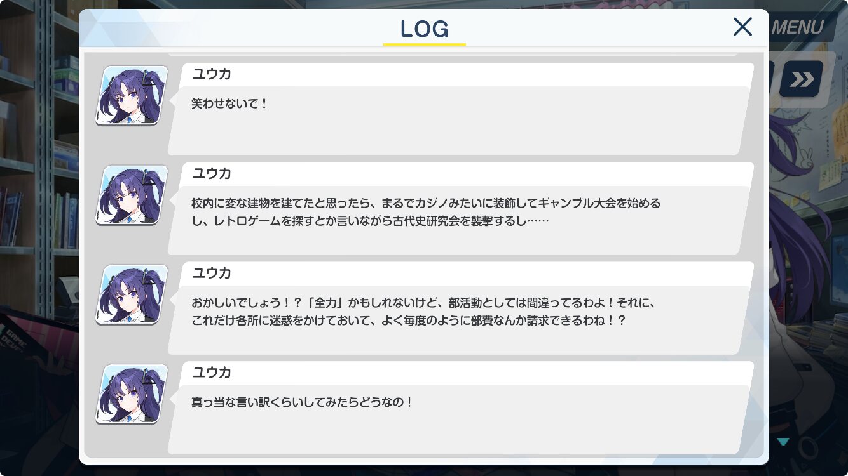
Task: Click the yellow underline below LOG
Action: coord(425,44)
